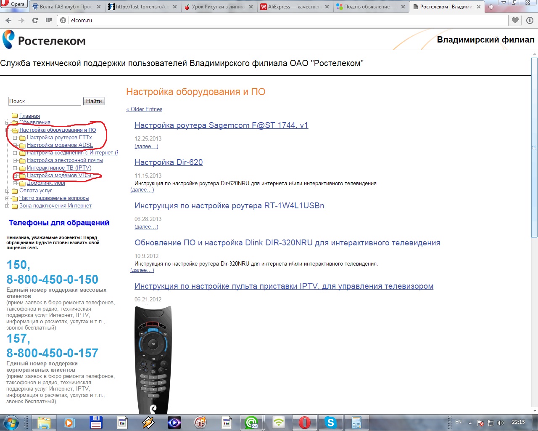
Task: Open Skype from the taskbar
Action: click(330, 423)
